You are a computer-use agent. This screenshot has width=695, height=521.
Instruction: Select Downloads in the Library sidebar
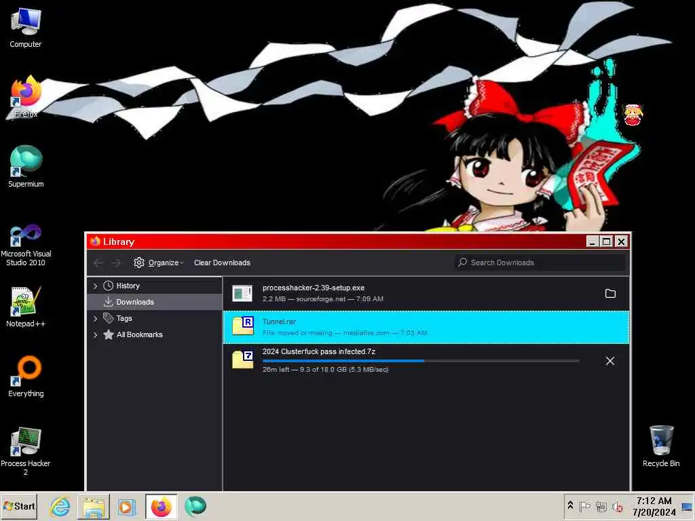click(x=155, y=302)
